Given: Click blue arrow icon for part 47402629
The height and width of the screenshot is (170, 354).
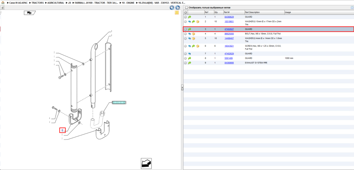Looking at the screenshot, I should tap(189, 54).
